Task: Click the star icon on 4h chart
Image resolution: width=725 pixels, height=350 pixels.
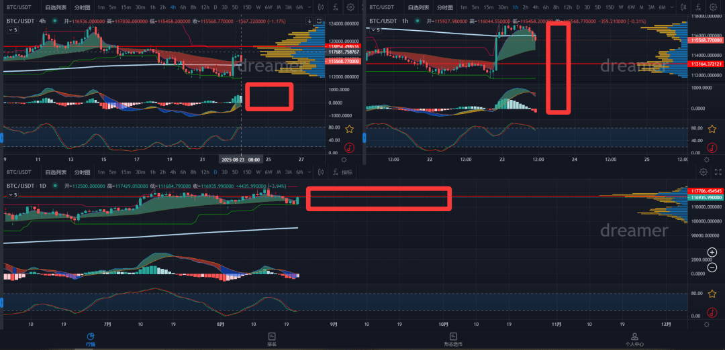Action: click(x=350, y=129)
